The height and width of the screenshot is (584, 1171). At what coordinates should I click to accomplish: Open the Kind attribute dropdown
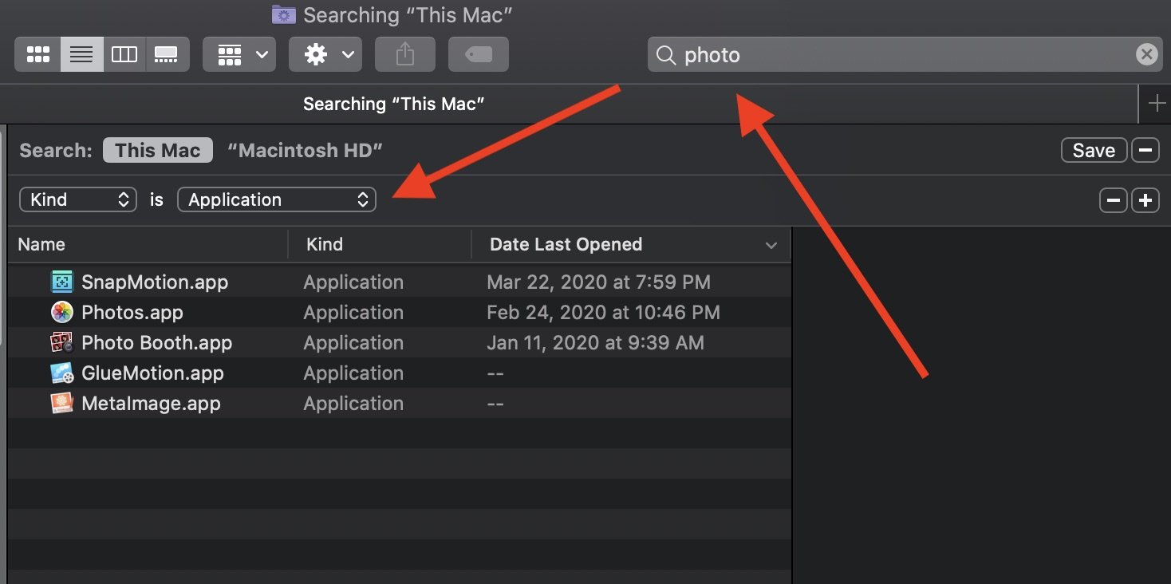coord(78,199)
